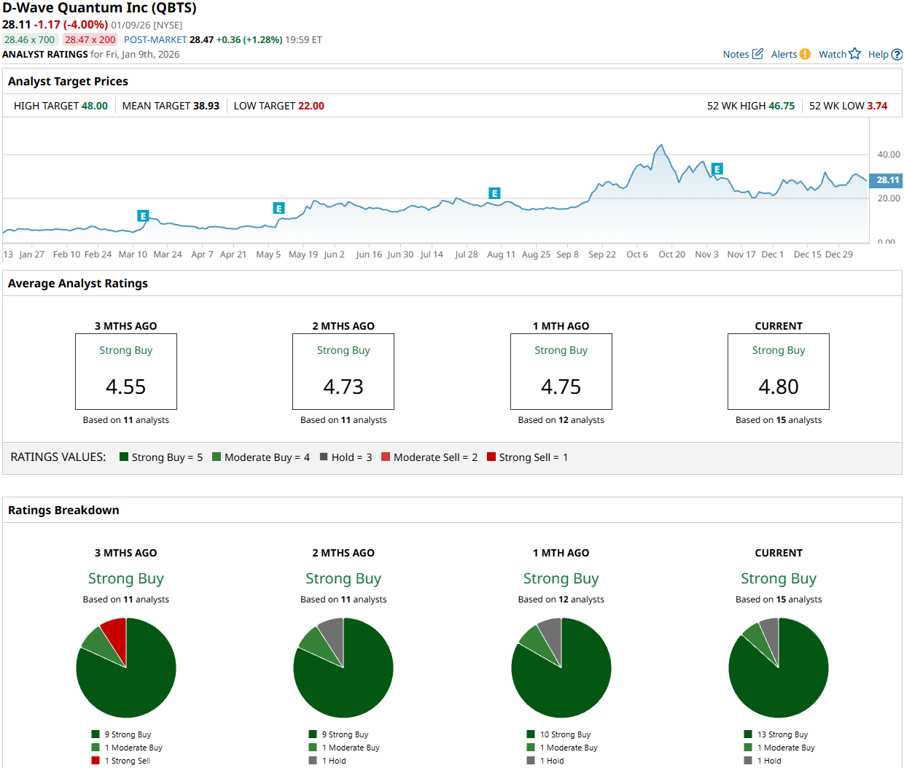Click the 28.11 current price label on chart

[887, 180]
